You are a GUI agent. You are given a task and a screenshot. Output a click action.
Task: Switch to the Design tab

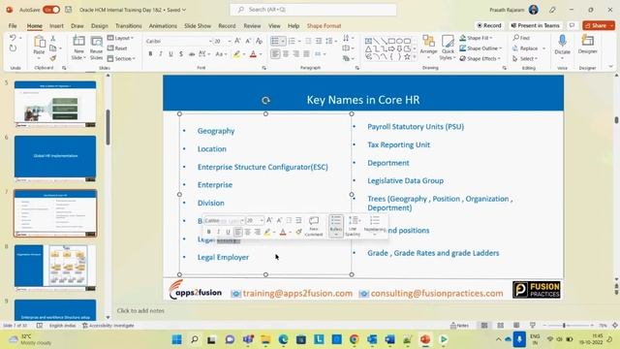click(x=99, y=26)
